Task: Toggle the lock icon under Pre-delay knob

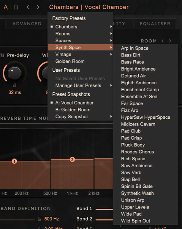Action: click(x=14, y=85)
